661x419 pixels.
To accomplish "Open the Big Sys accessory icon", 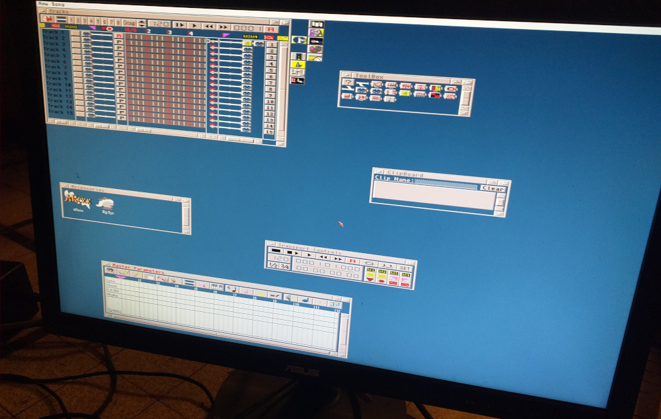I will tap(105, 206).
